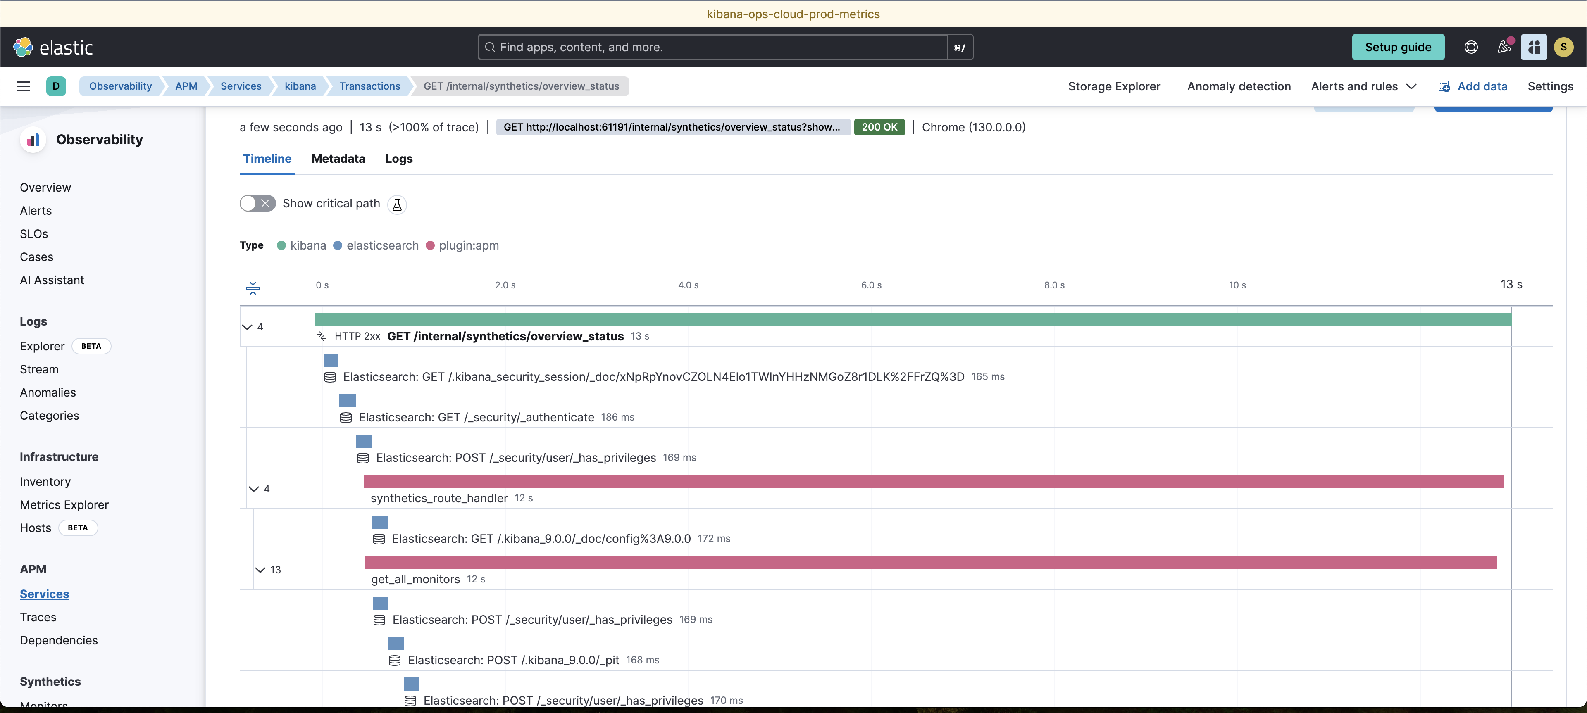1587x713 pixels.
Task: Click the Services breadcrumb
Action: (241, 86)
